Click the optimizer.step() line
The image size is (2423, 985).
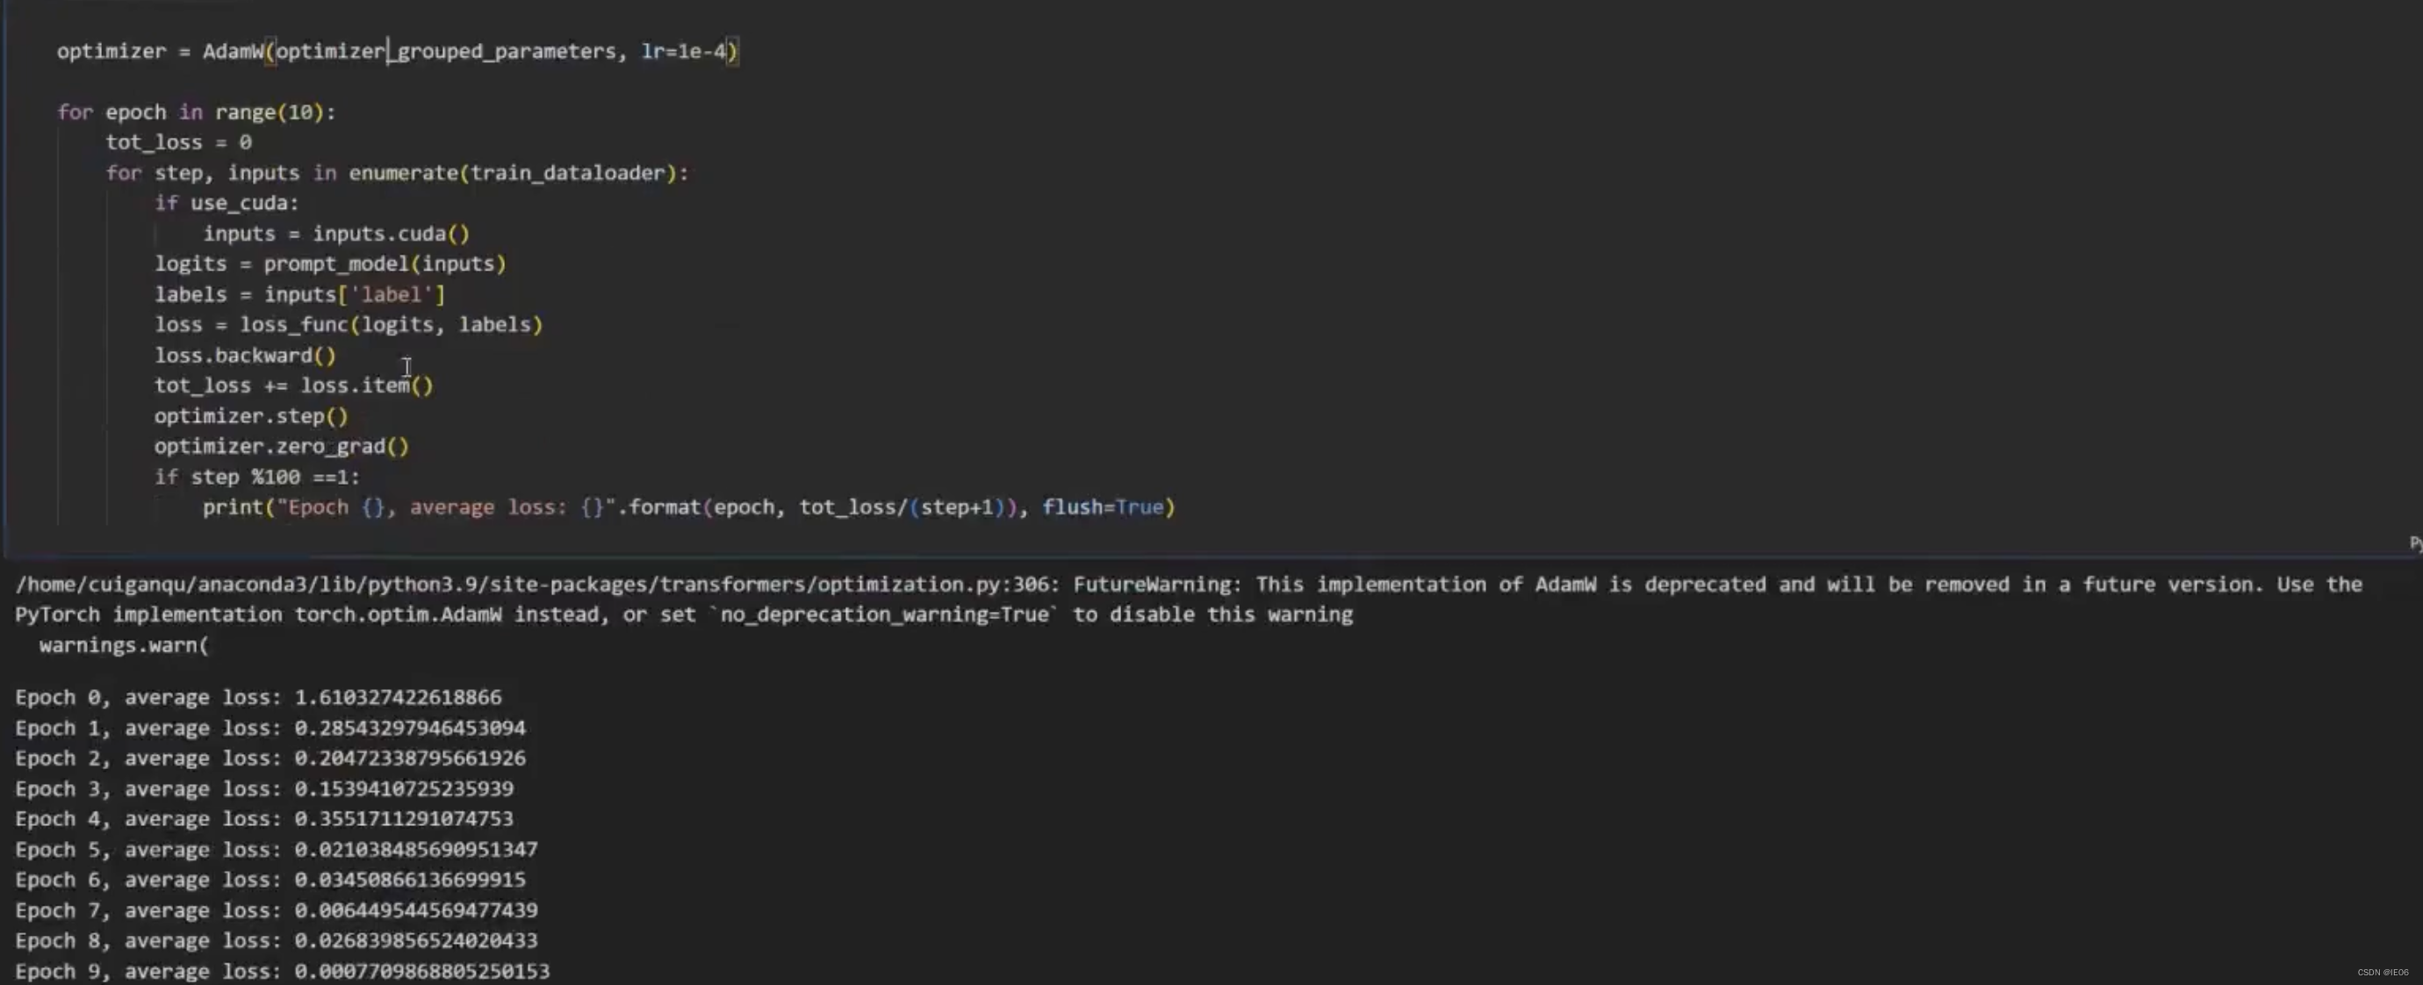251,416
